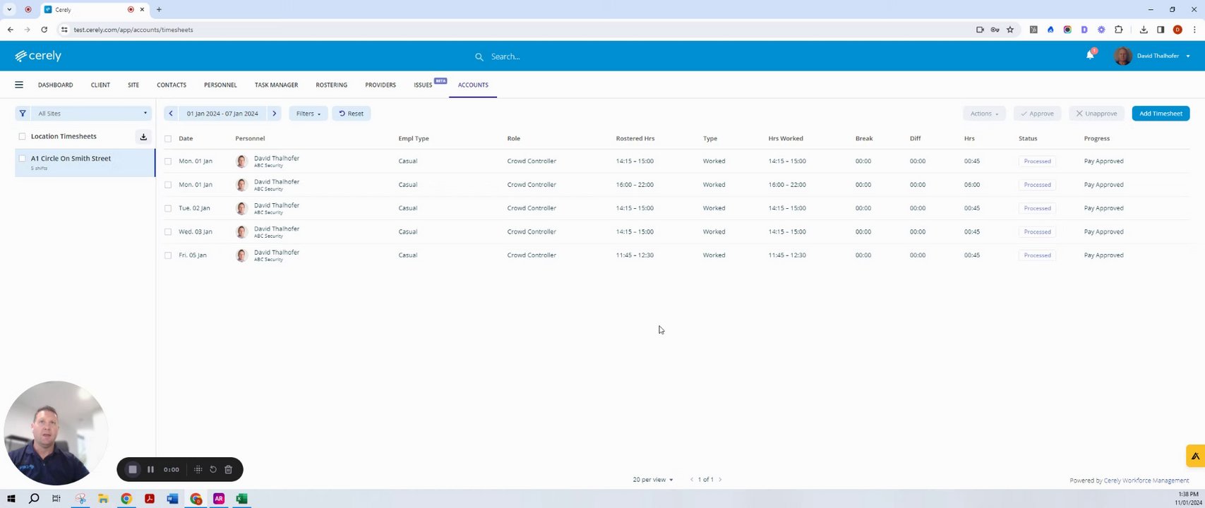Open the Rostering tab
The height and width of the screenshot is (508, 1205).
click(331, 85)
